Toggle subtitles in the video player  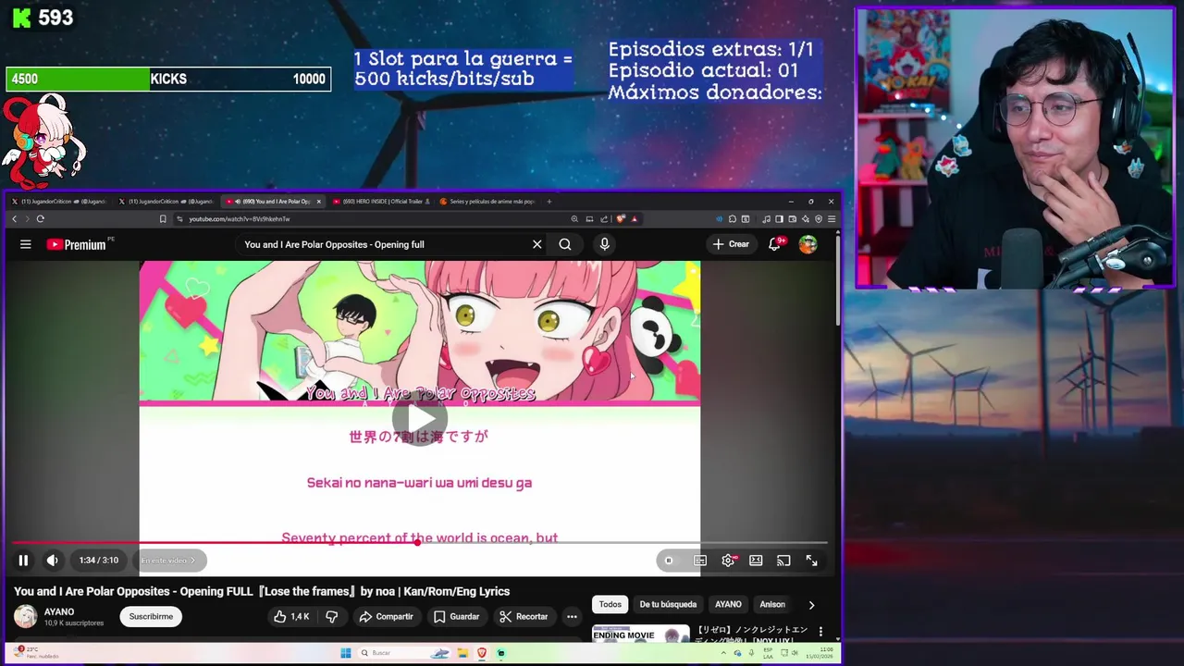point(700,561)
